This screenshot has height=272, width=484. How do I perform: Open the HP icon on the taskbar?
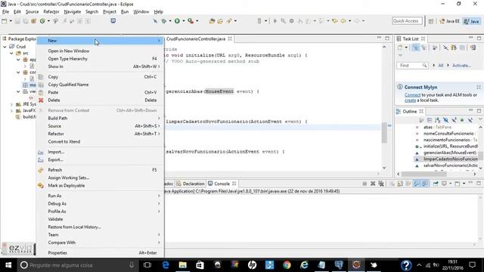pyautogui.click(x=252, y=265)
